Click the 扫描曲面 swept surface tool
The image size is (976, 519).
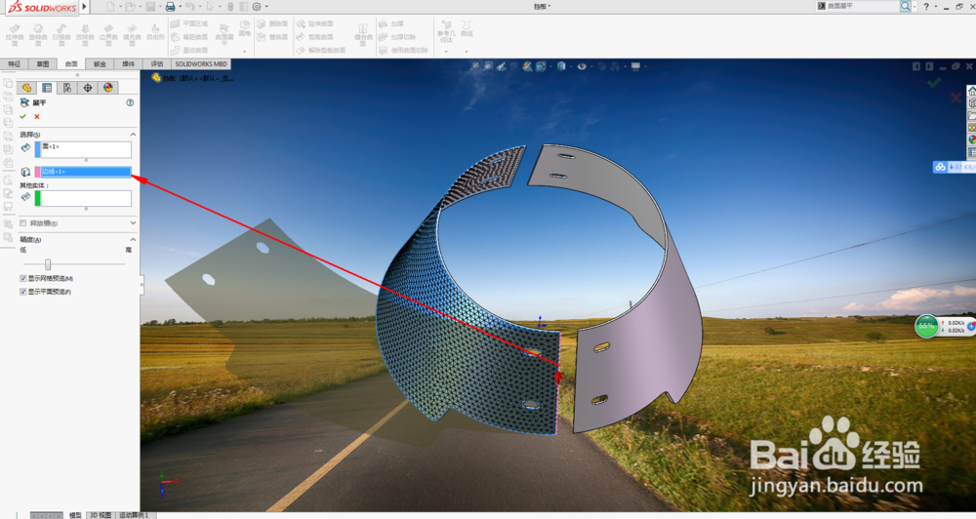tap(61, 35)
